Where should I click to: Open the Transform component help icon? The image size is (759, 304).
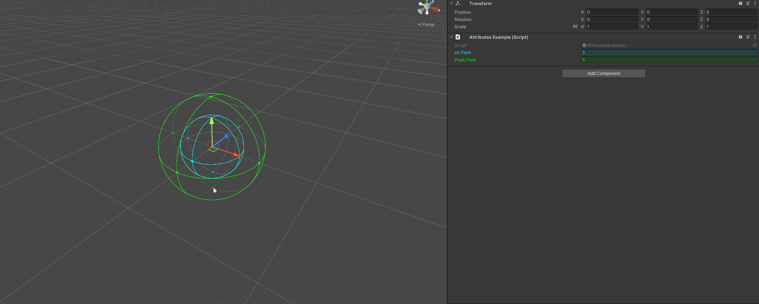[740, 3]
